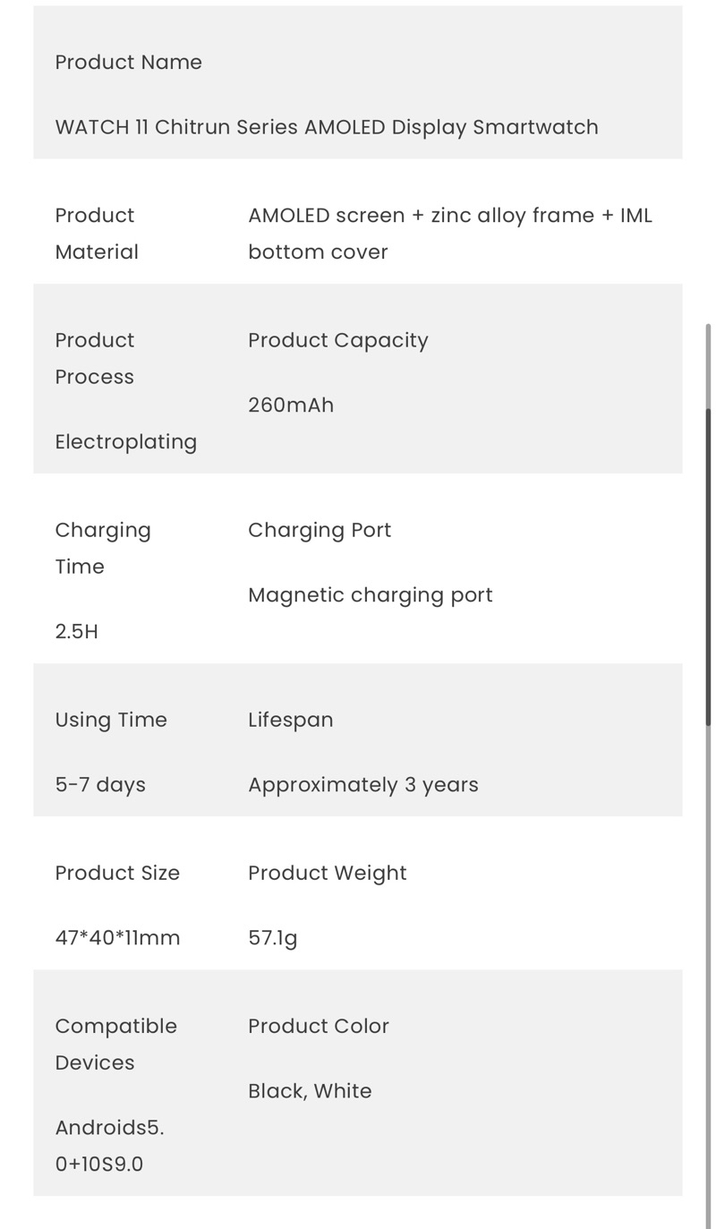Tap the 260mAh capacity value

tap(291, 405)
